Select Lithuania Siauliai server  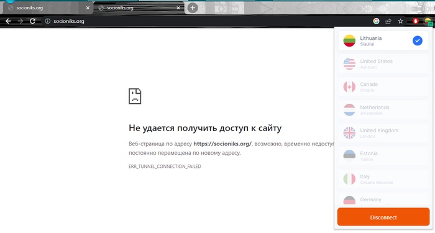click(383, 41)
